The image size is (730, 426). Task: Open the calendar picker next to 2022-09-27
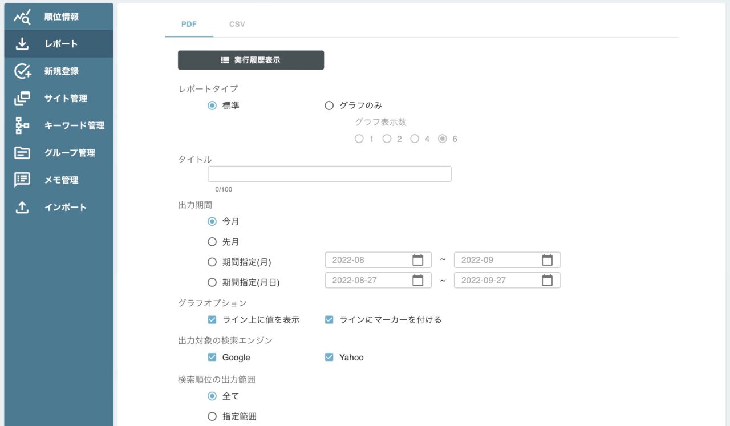[547, 280]
